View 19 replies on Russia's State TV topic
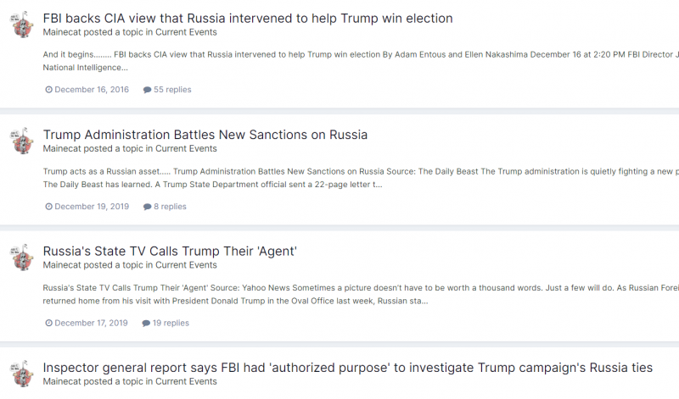Image resolution: width=679 pixels, height=399 pixels. point(171,323)
